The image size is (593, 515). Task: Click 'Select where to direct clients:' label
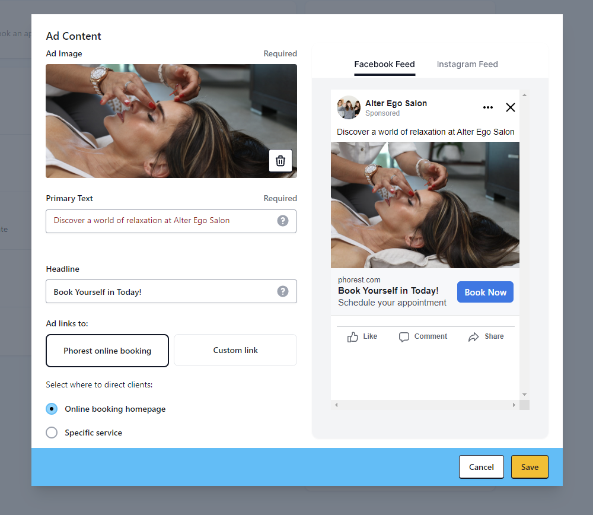pyautogui.click(x=99, y=385)
